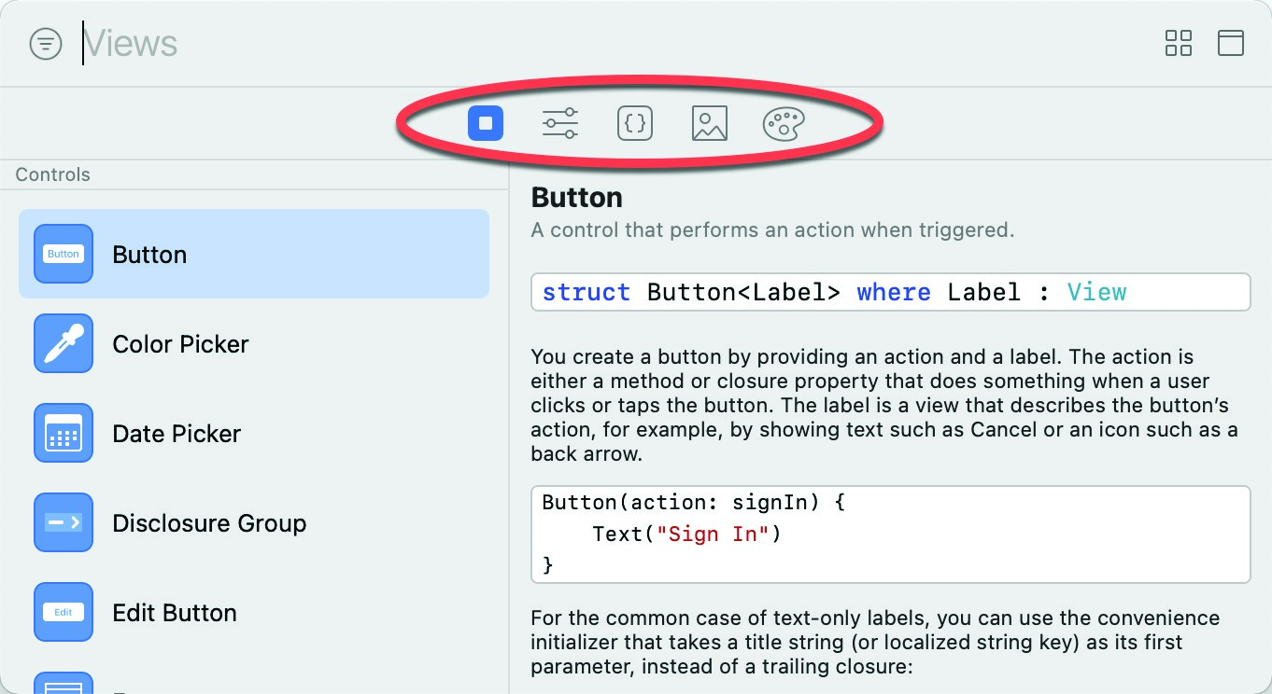Toggle the details panel window icon
The width and height of the screenshot is (1272, 694).
click(x=1231, y=43)
